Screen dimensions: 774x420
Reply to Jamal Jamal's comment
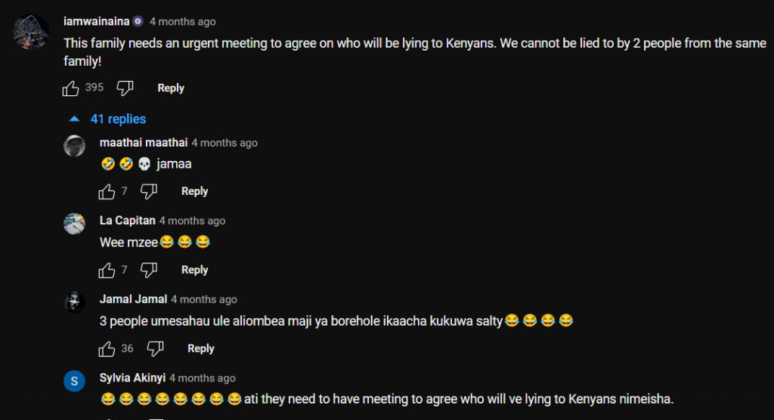coord(201,349)
